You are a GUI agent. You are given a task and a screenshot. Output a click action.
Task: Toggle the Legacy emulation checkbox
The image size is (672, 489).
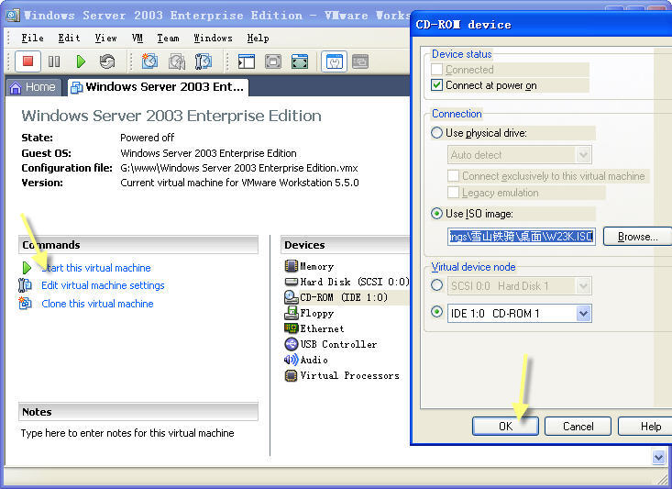pos(453,193)
